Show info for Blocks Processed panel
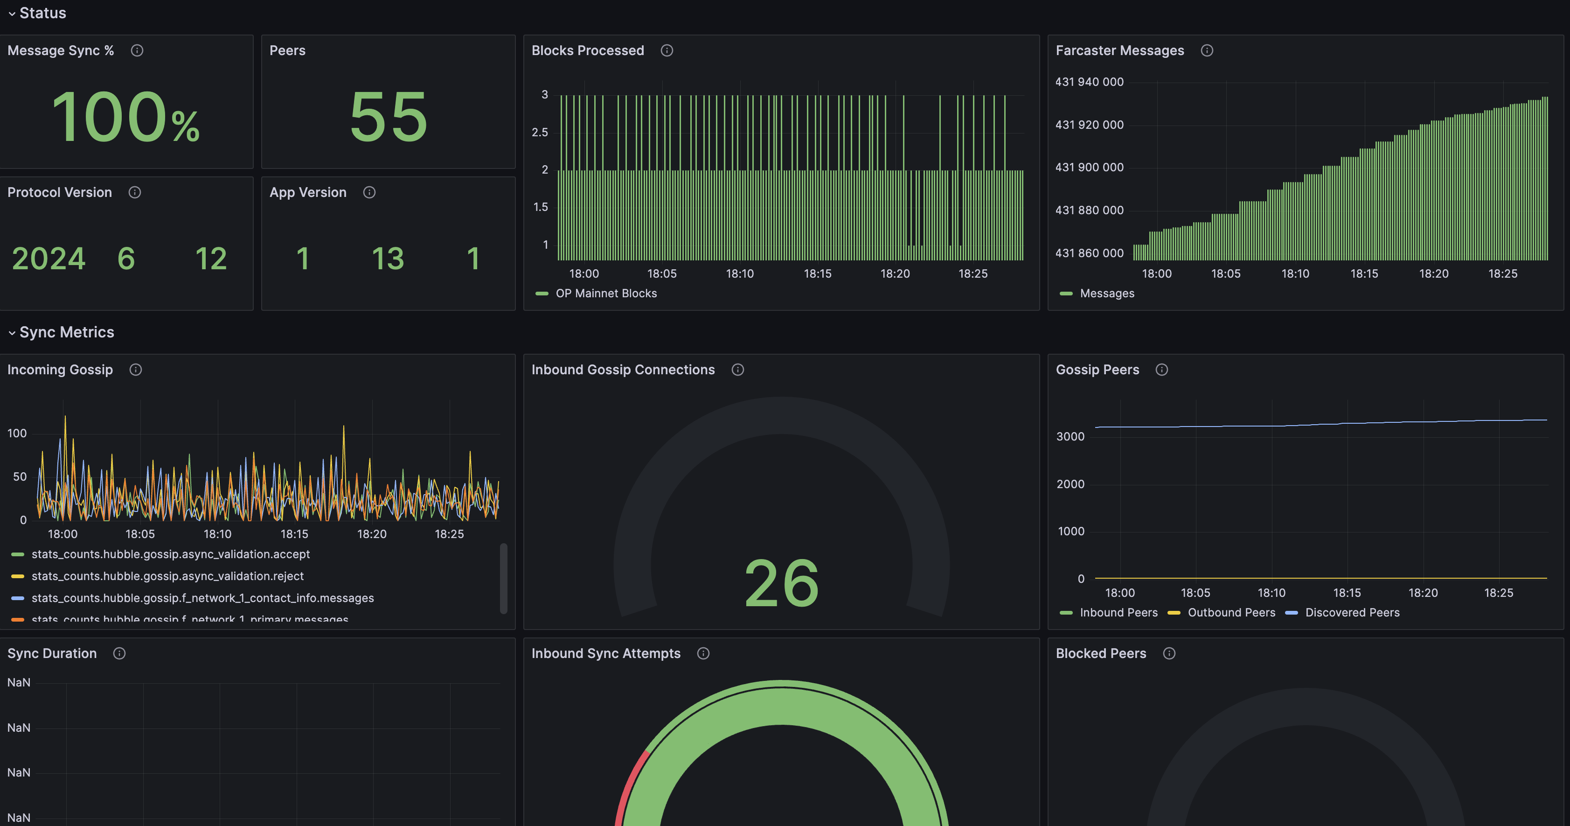Image resolution: width=1570 pixels, height=826 pixels. (667, 50)
